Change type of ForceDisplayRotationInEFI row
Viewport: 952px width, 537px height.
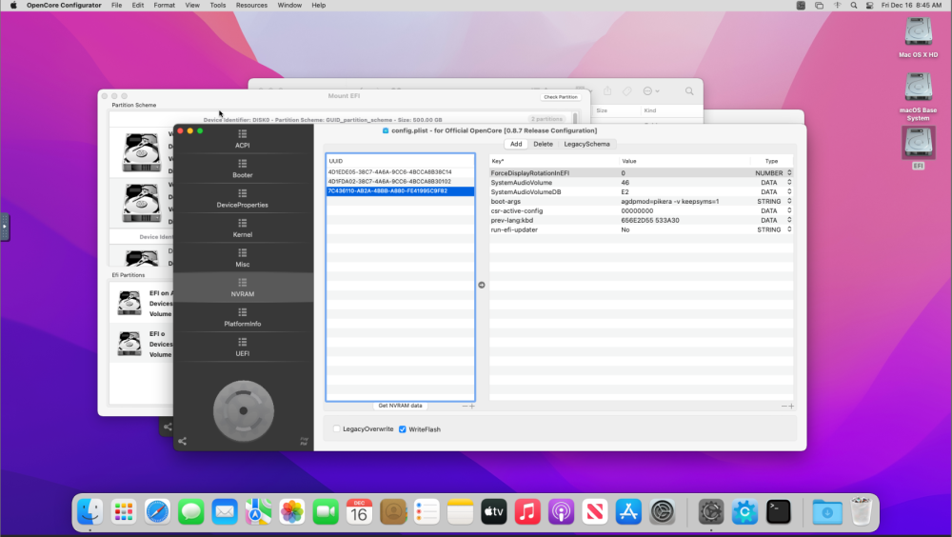tap(789, 173)
